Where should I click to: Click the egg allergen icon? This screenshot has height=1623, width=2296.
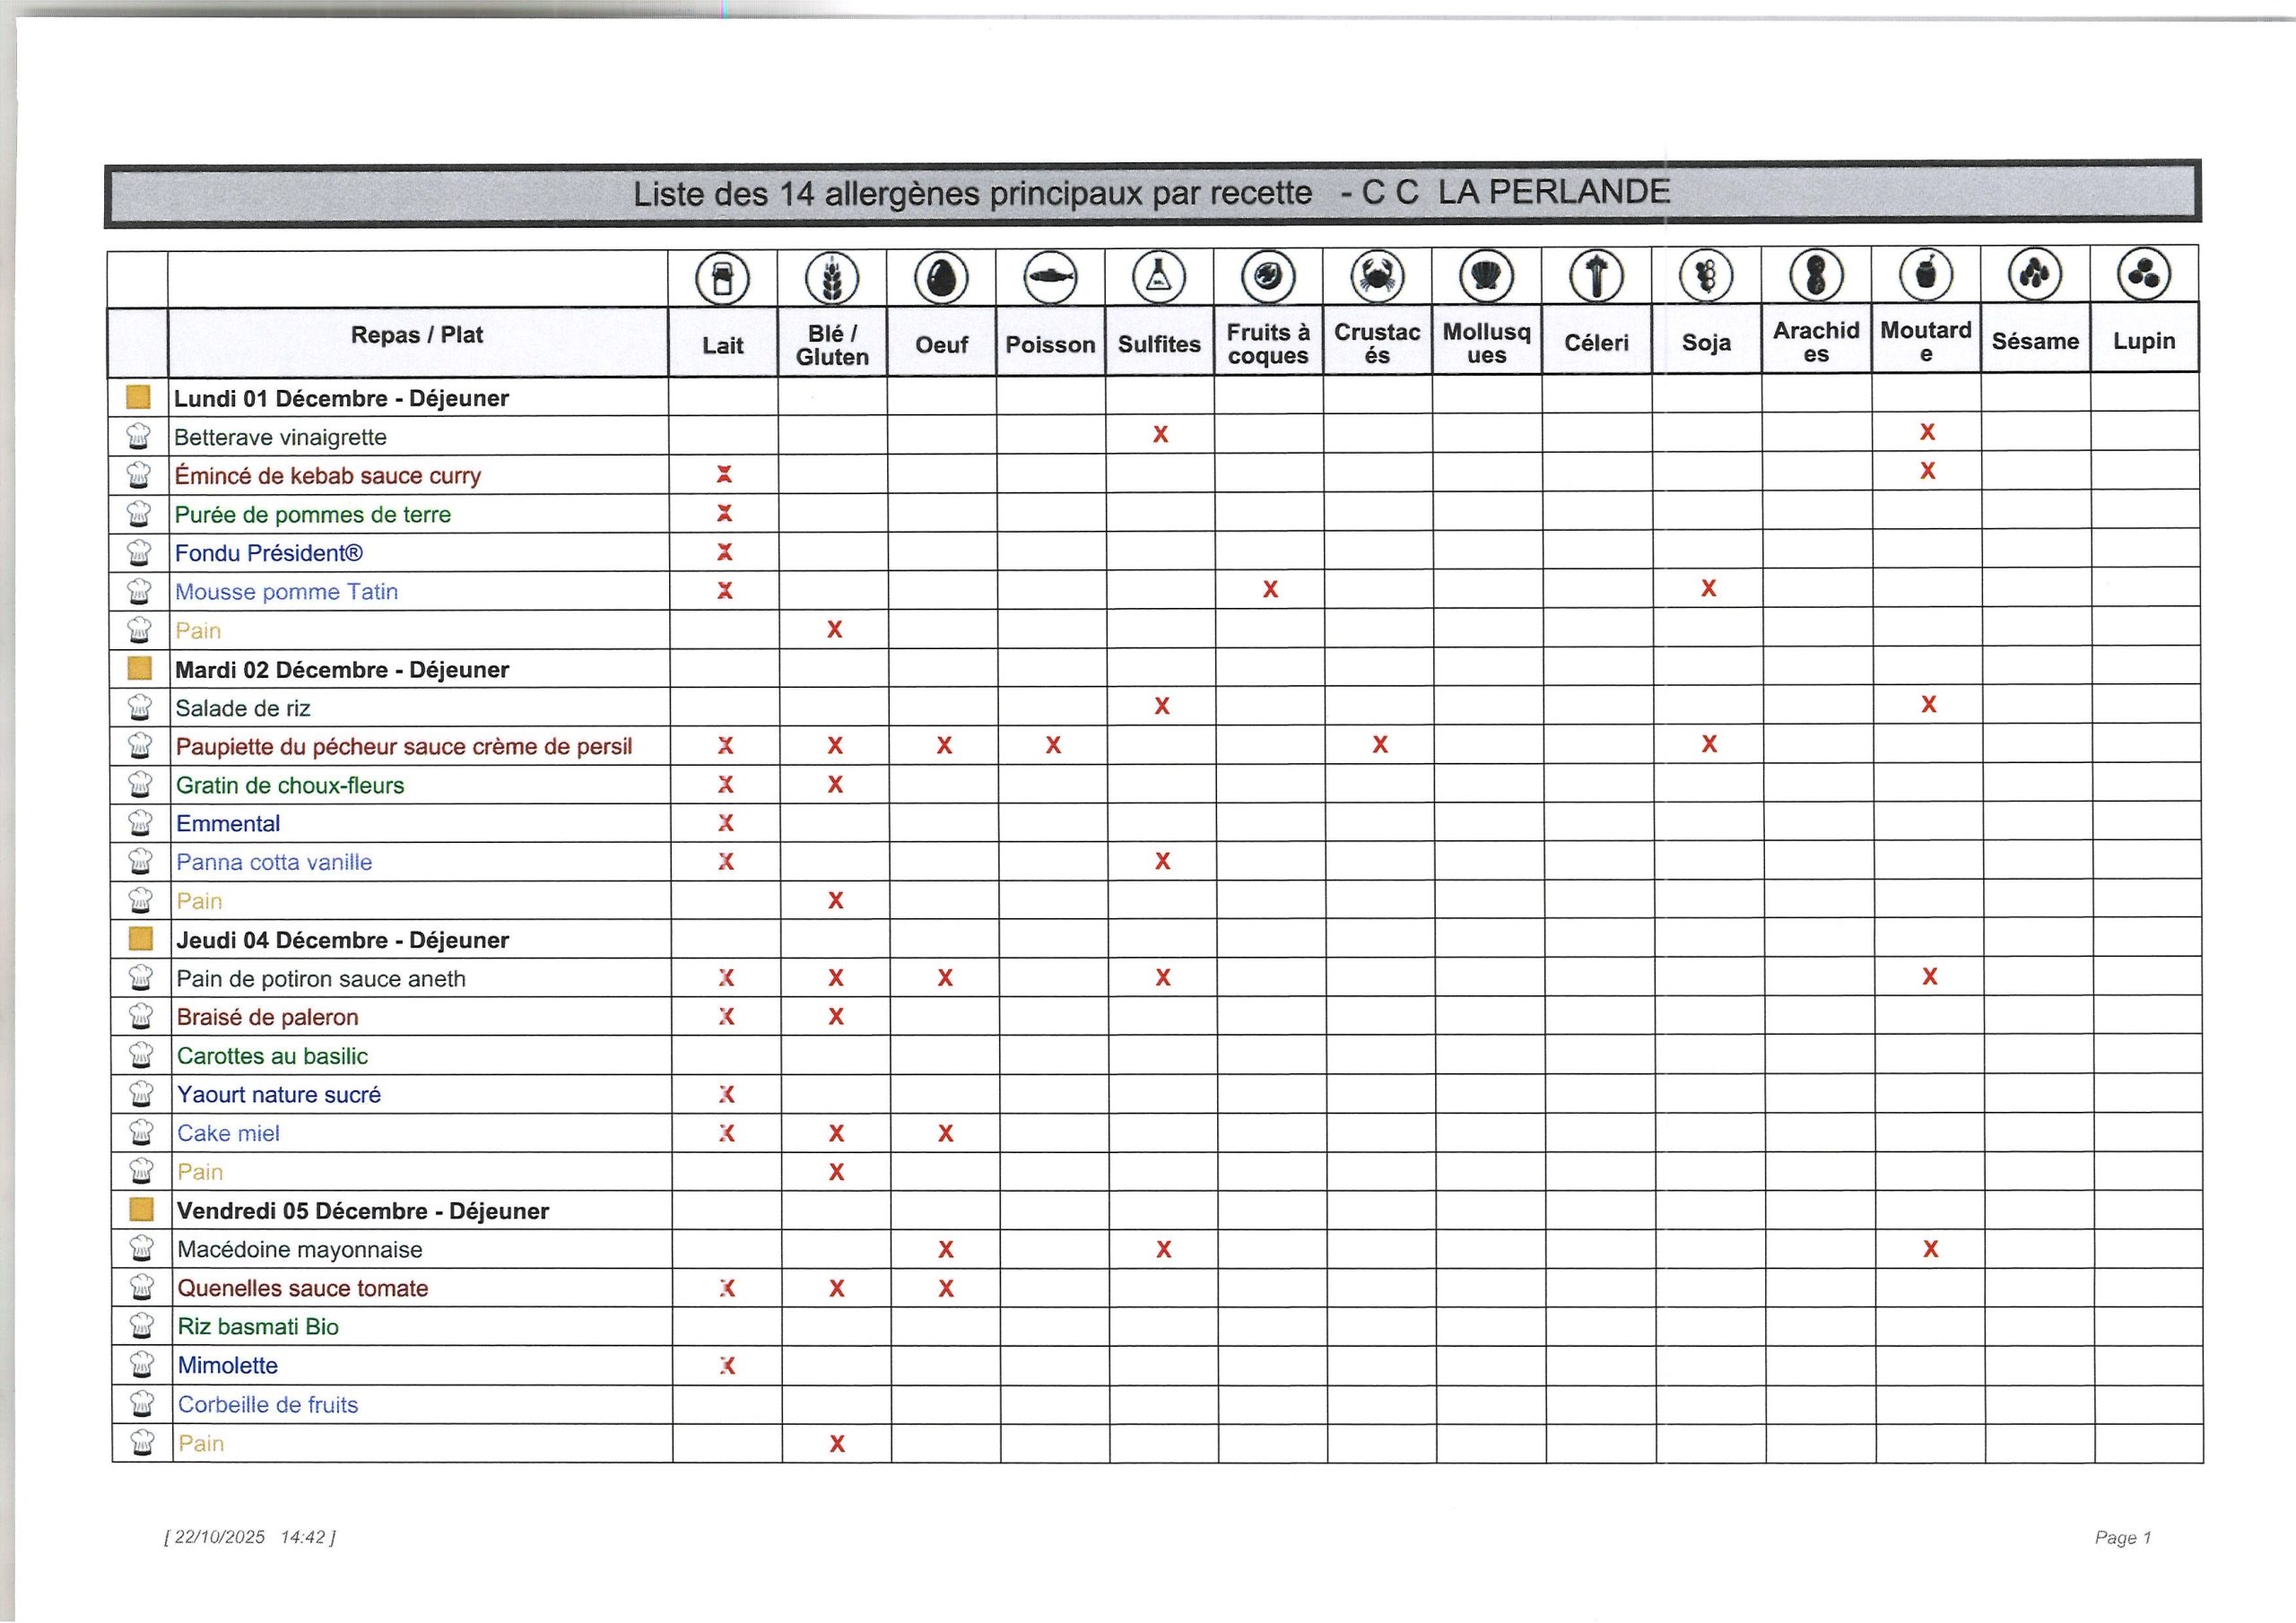tap(941, 277)
